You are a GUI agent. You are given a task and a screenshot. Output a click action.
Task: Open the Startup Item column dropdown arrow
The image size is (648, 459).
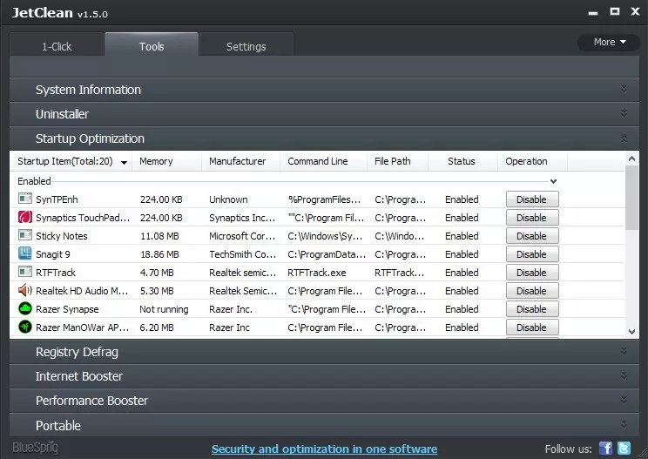tap(124, 162)
